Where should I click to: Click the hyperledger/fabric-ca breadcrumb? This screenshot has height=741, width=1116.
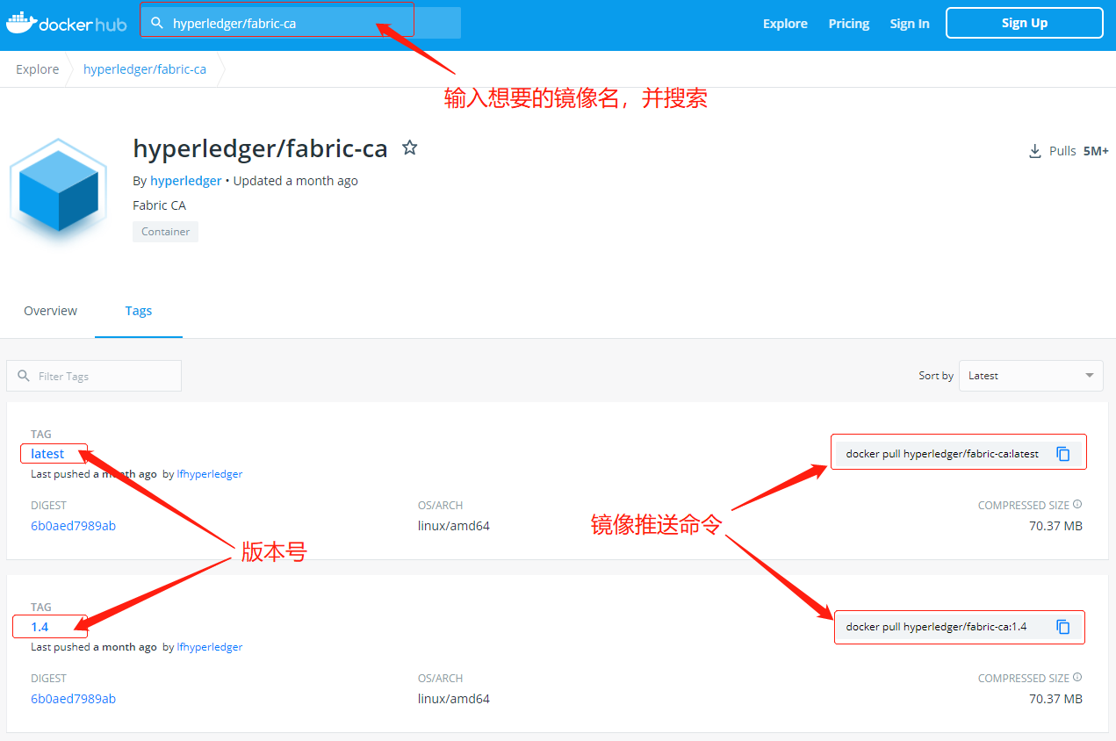[x=145, y=69]
